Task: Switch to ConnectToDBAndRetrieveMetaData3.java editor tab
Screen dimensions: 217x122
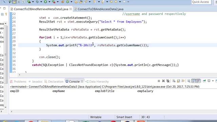Action: [x=41, y=9]
